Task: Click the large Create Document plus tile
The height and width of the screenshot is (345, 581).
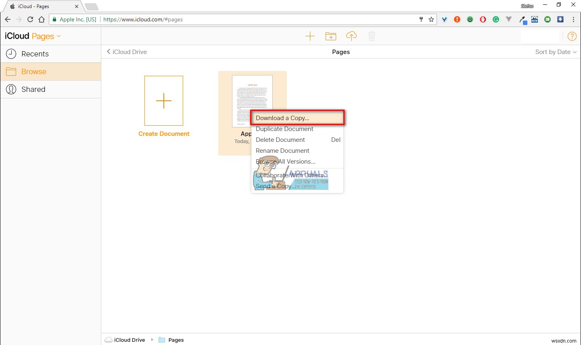Action: point(164,101)
